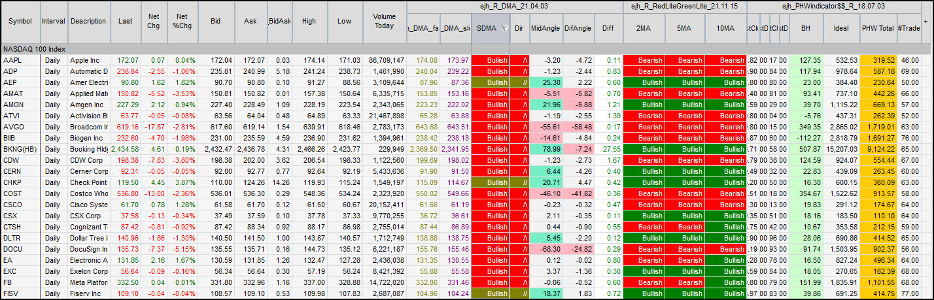The width and height of the screenshot is (934, 300).
Task: Select the sjh_PHWindicator$$_R_18.07.03 group header
Action: coord(834,7)
